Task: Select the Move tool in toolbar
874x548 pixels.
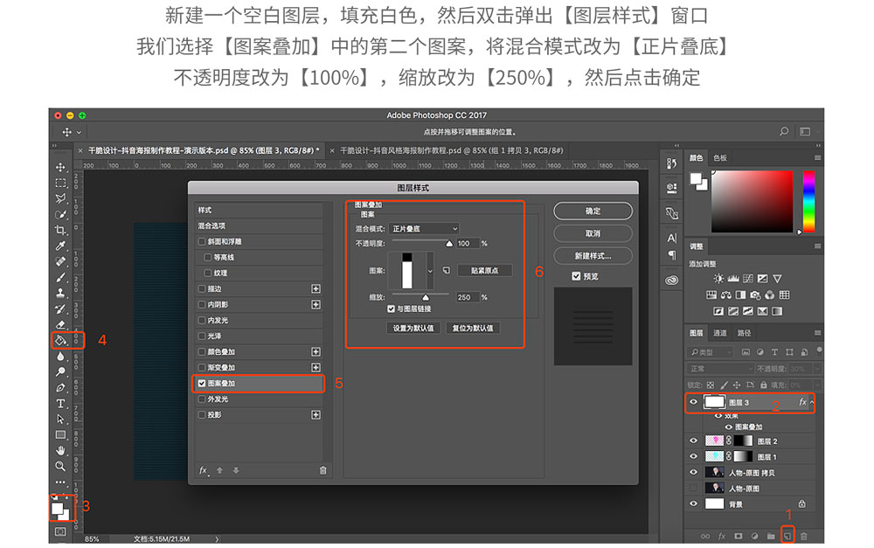Action: tap(60, 167)
